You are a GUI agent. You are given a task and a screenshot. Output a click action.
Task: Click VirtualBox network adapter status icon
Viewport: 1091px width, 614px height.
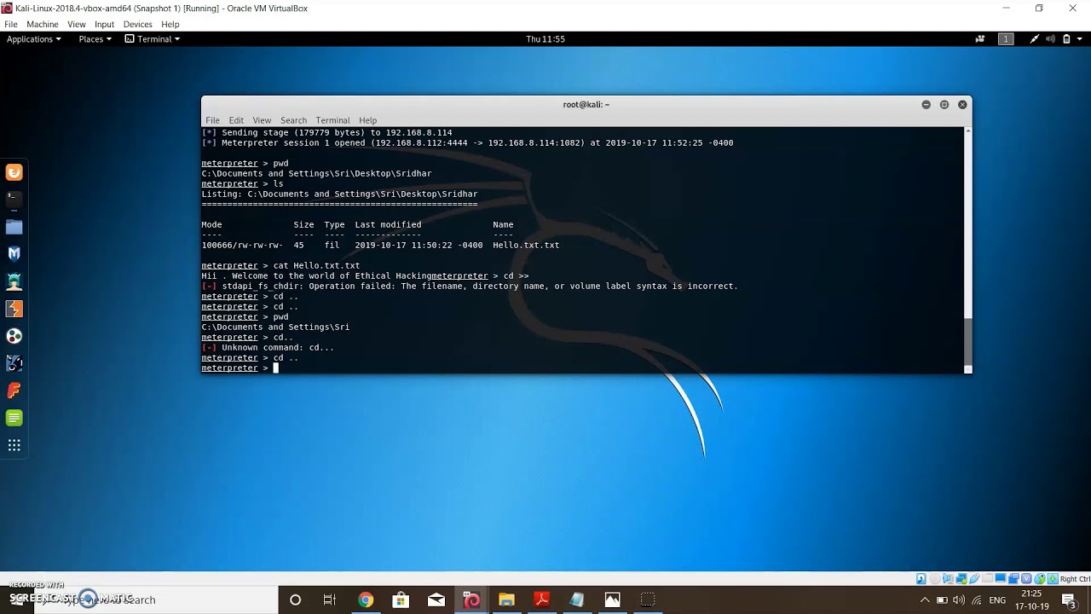(961, 579)
